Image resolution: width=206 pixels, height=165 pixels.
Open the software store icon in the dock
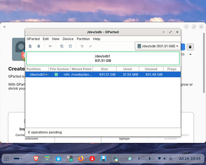tap(58, 158)
